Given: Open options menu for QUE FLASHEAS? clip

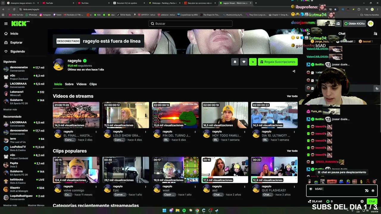Looking at the screenshot, I should tap(294, 187).
